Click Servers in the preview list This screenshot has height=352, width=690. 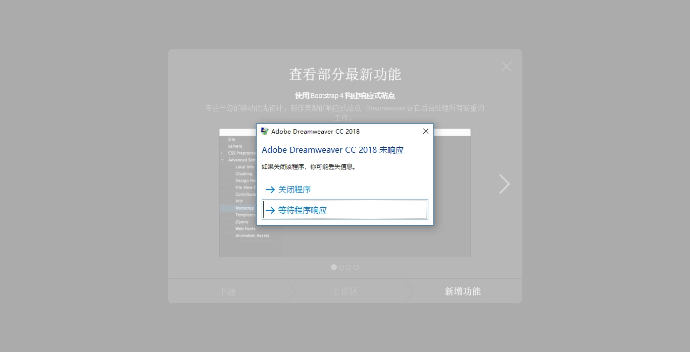pos(235,146)
